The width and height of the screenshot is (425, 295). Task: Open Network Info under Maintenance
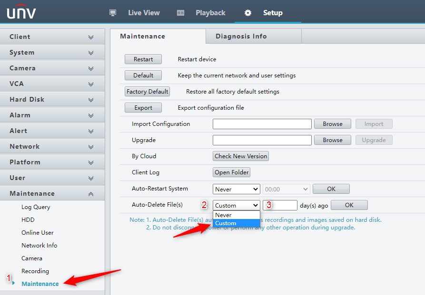click(x=40, y=246)
